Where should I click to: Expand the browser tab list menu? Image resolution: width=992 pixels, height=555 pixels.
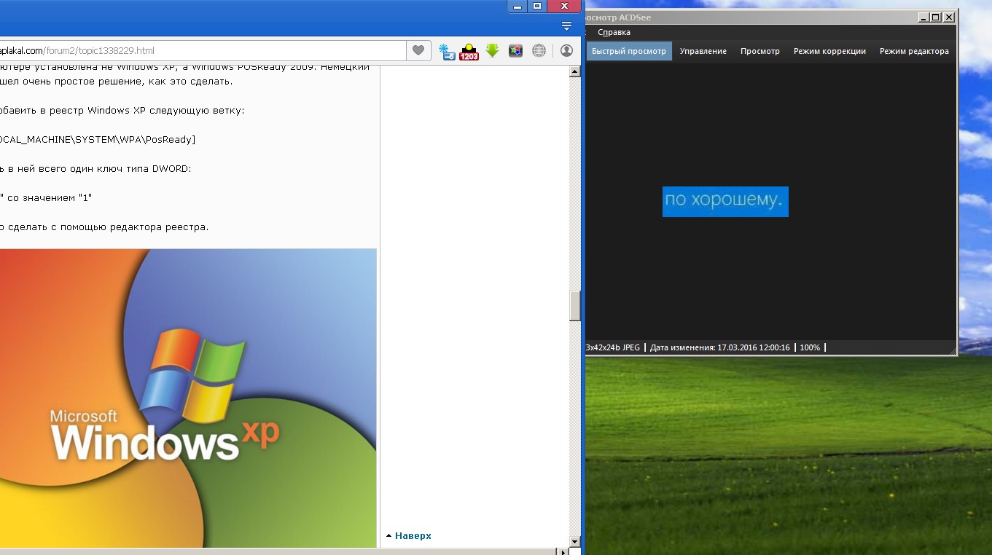pyautogui.click(x=567, y=26)
